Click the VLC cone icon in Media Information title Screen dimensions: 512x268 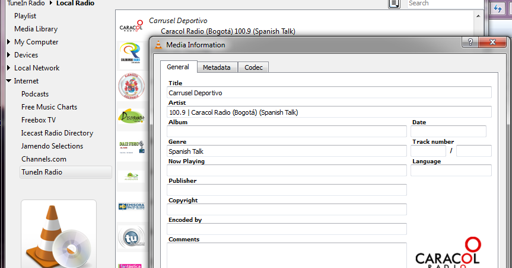tap(158, 44)
